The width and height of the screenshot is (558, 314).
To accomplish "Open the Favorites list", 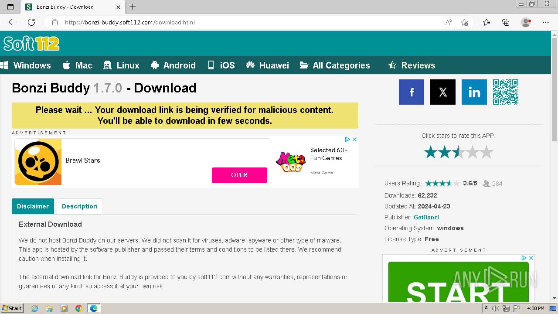I will pyautogui.click(x=487, y=22).
